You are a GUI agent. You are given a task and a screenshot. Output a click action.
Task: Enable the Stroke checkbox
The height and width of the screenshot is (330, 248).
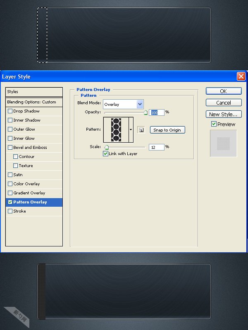coord(10,211)
